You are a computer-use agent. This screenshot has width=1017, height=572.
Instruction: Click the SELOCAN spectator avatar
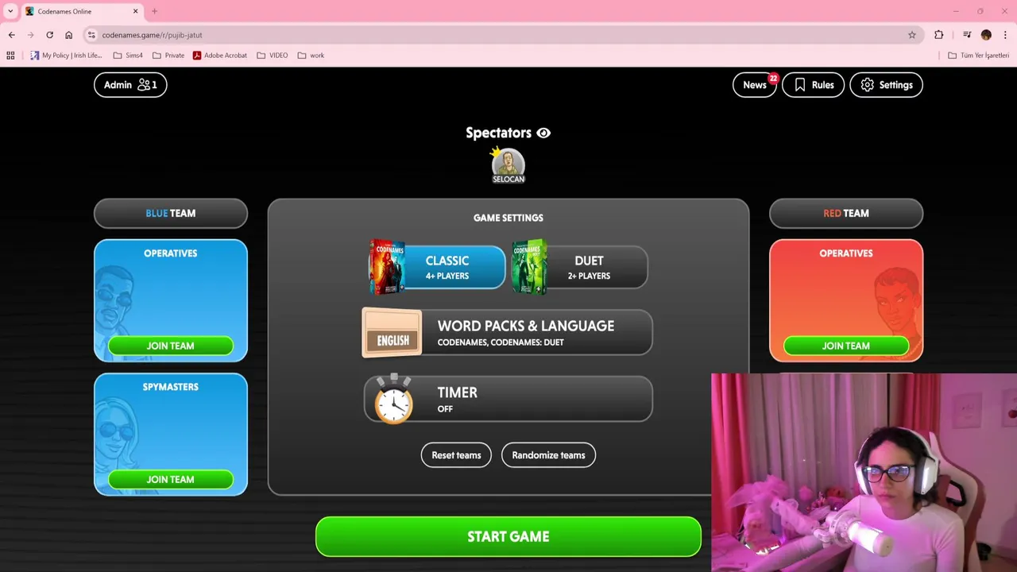click(508, 165)
